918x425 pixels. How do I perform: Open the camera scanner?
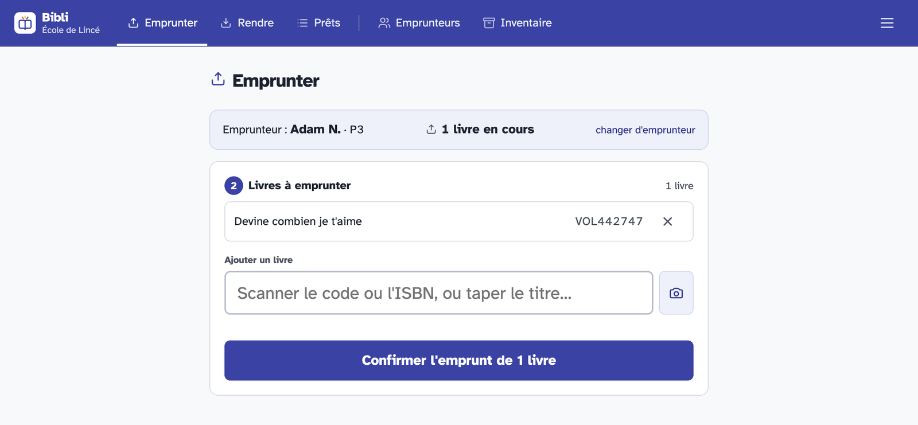tap(676, 293)
